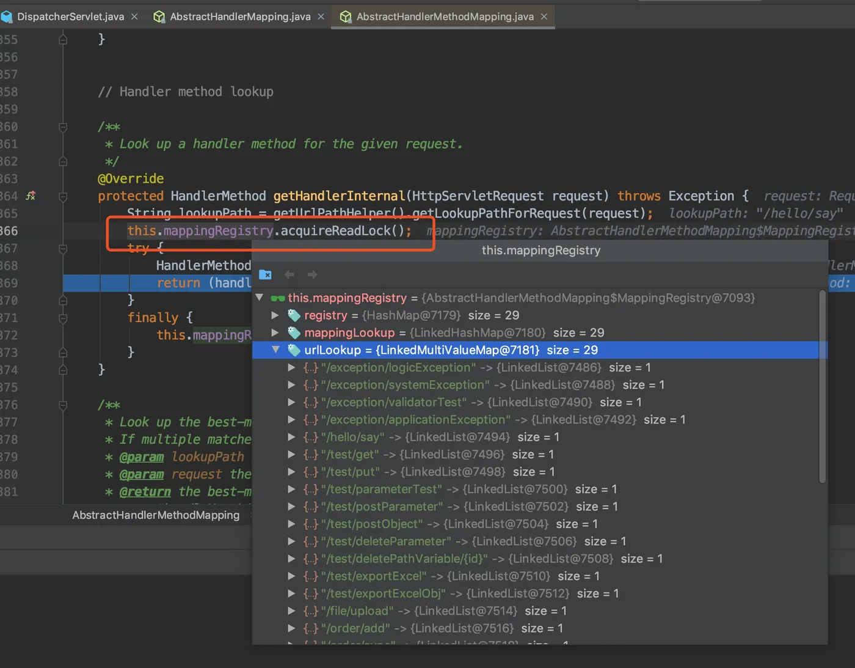Click the getHandlerInternal method name
The image size is (855, 668).
(339, 196)
